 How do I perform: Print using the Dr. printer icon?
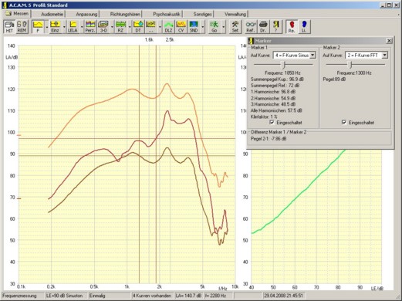tap(263, 27)
